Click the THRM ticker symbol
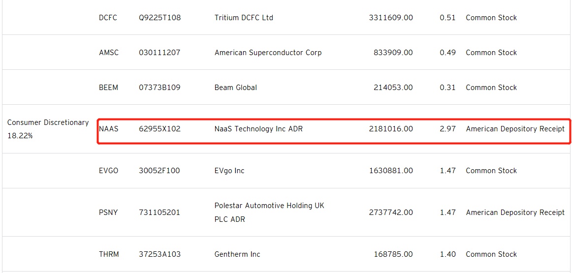Screen dimensions: 572x273 pyautogui.click(x=109, y=254)
